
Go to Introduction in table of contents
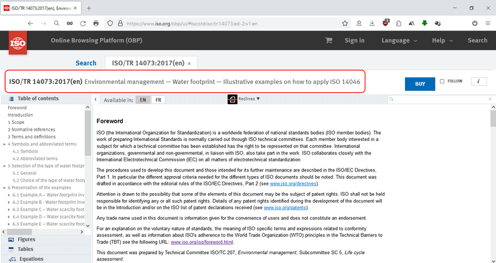coord(20,115)
